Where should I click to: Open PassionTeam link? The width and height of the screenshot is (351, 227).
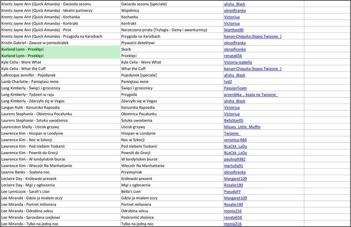[x=235, y=88]
